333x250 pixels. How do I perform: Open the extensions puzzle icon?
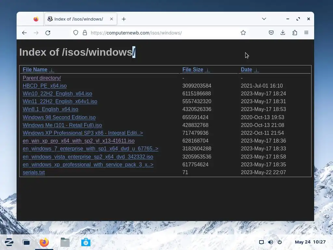tap(295, 33)
